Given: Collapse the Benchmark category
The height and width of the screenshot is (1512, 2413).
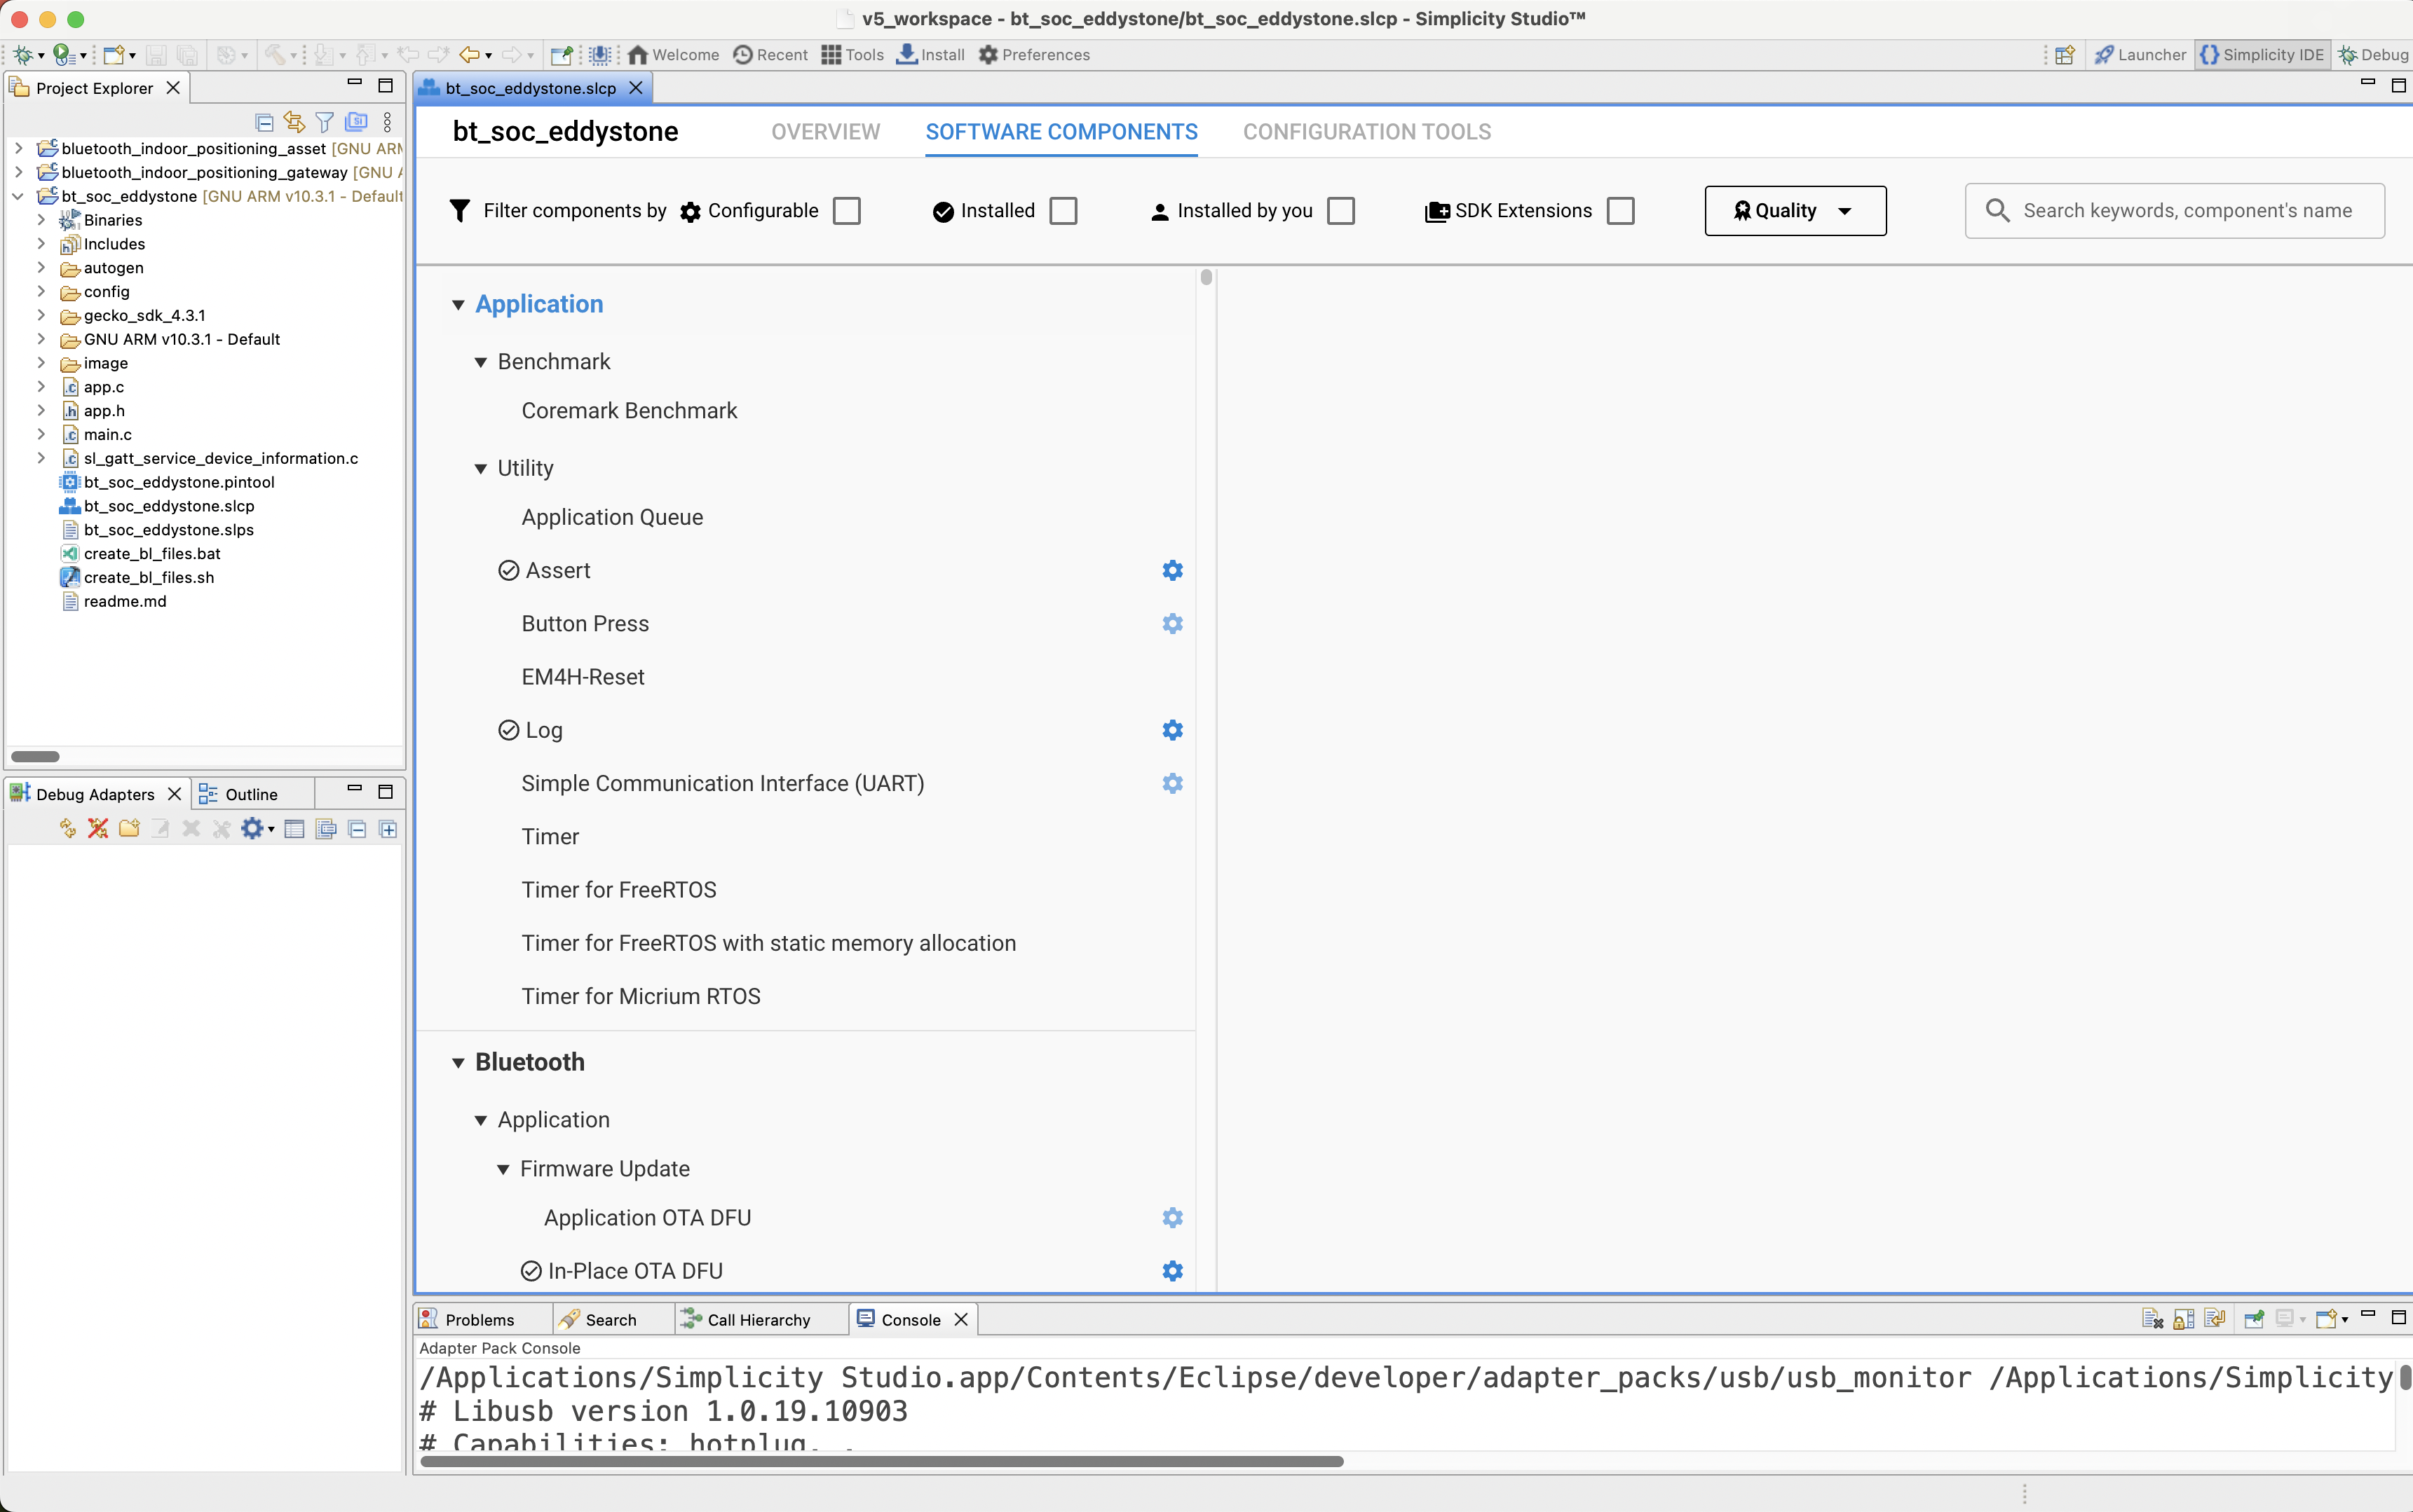Looking at the screenshot, I should pyautogui.click(x=481, y=362).
